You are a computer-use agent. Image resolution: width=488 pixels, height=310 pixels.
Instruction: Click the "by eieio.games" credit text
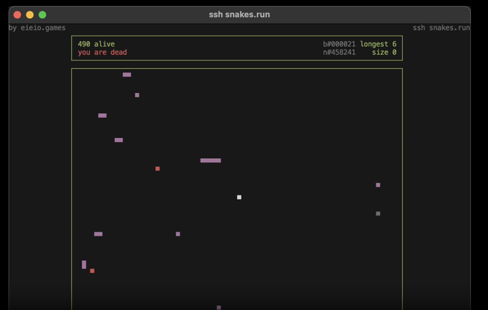(x=37, y=28)
